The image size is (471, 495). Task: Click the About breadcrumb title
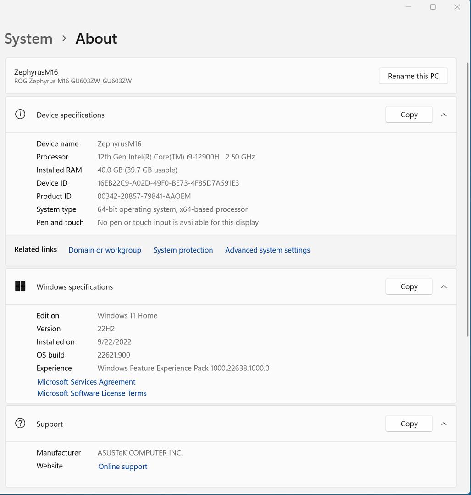(x=96, y=39)
